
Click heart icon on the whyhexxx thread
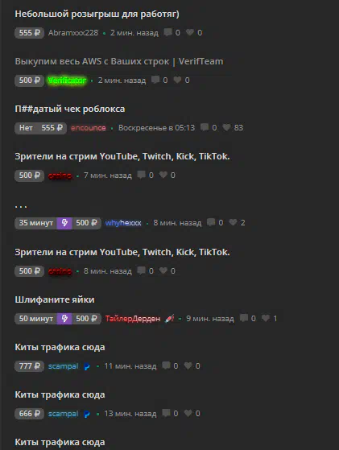(x=233, y=222)
